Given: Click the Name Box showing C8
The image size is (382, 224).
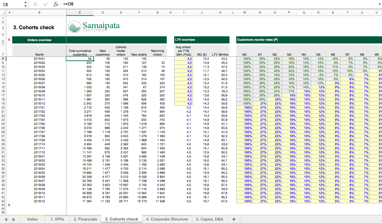Looking at the screenshot, I should pyautogui.click(x=12, y=4).
